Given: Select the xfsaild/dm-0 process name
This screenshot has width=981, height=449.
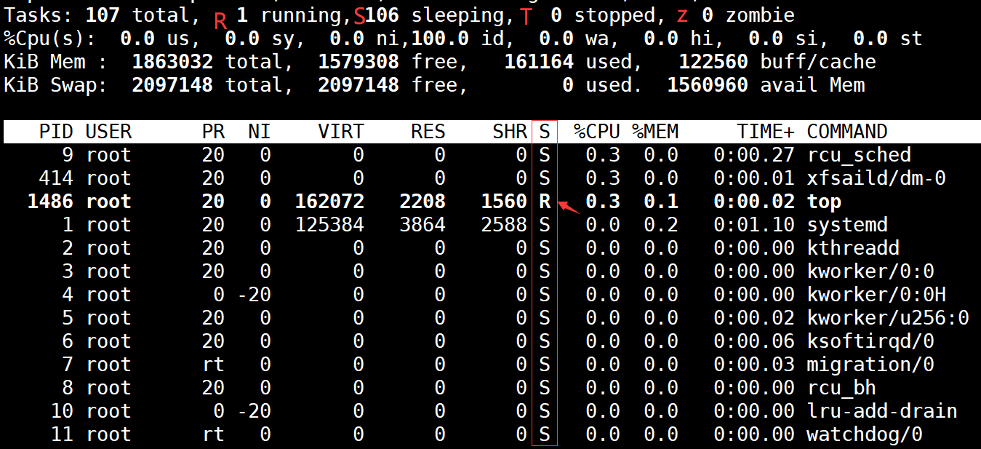Looking at the screenshot, I should pyautogui.click(x=876, y=178).
